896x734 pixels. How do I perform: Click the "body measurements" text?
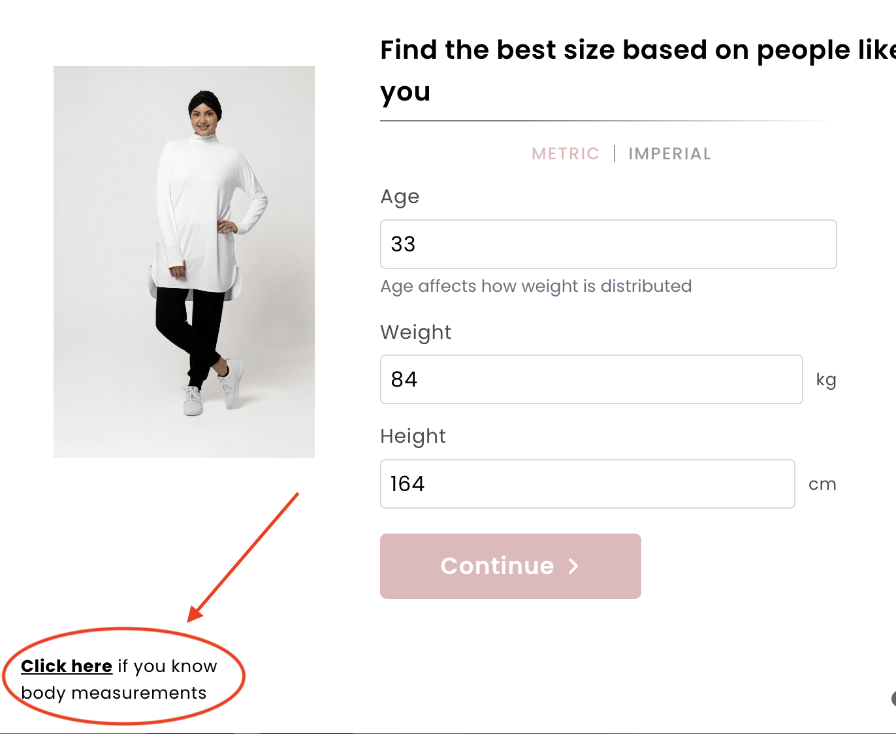coord(114,693)
